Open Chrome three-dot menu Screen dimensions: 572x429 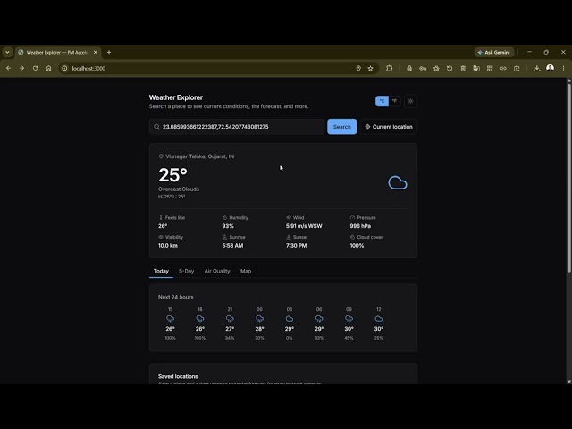click(563, 68)
